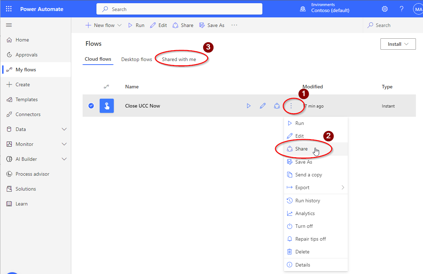Image resolution: width=423 pixels, height=274 pixels.
Task: Open the Contoso (default) environment picker
Action: click(330, 8)
